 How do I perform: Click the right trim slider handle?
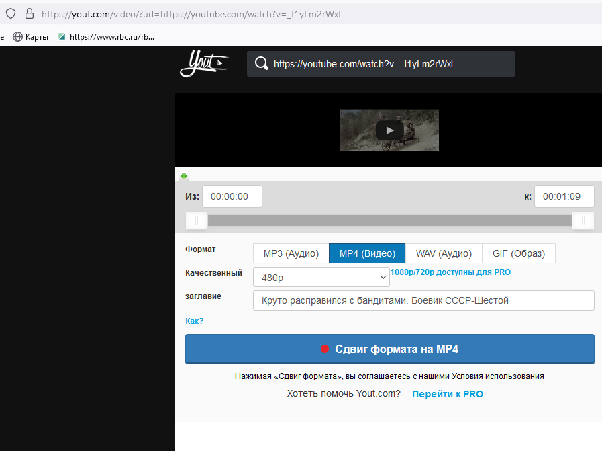click(583, 220)
